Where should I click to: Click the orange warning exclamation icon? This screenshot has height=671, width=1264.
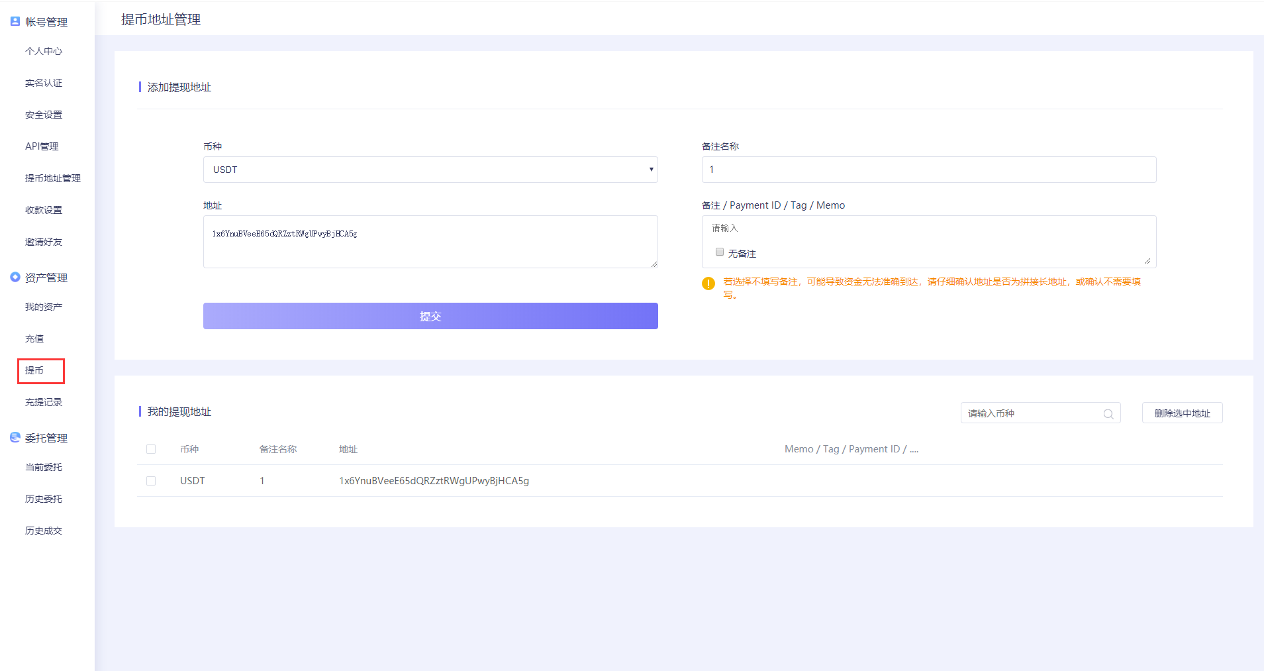point(708,284)
